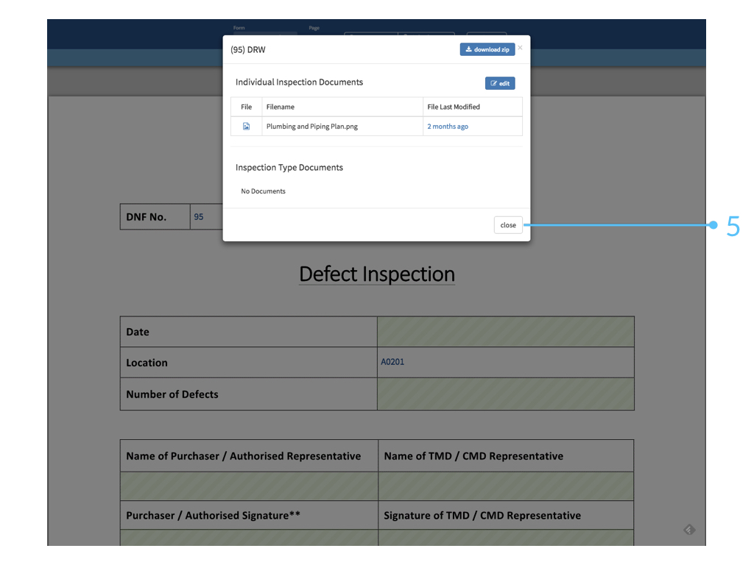Click the 'No Documents' text
Viewport: 754px width, 565px height.
click(x=263, y=191)
